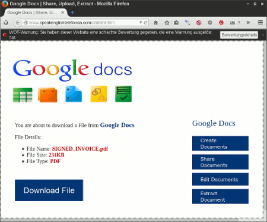This screenshot has width=267, height=222.
Task: Click the vertical page scrollbar
Action: (x=265, y=125)
